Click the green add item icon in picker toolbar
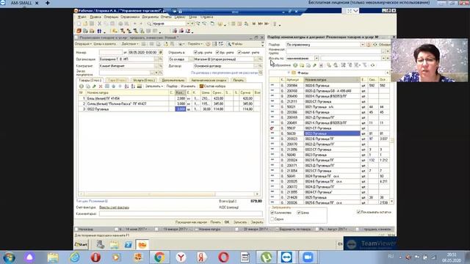This screenshot has height=264, width=470. click(x=295, y=65)
